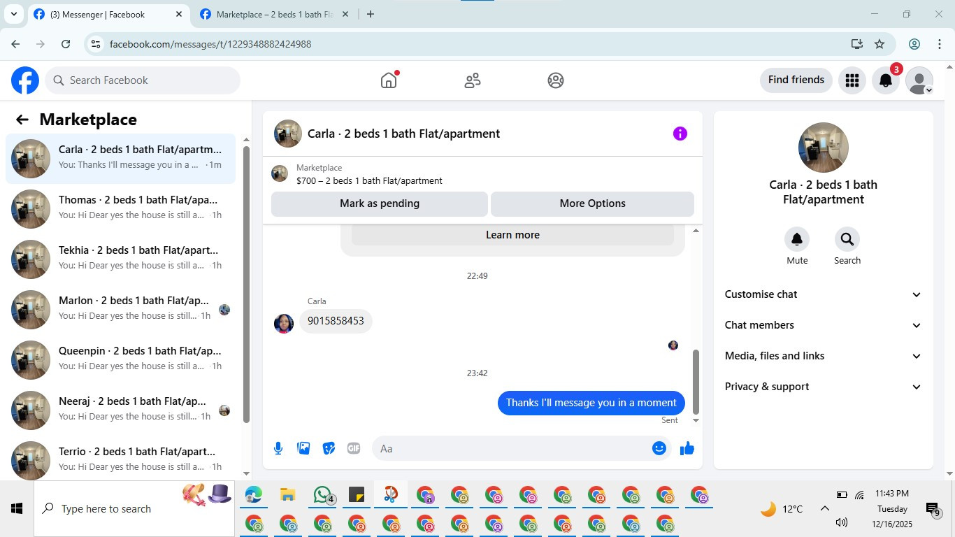The width and height of the screenshot is (955, 537).
Task: Open WhatsApp from the taskbar
Action: click(322, 495)
